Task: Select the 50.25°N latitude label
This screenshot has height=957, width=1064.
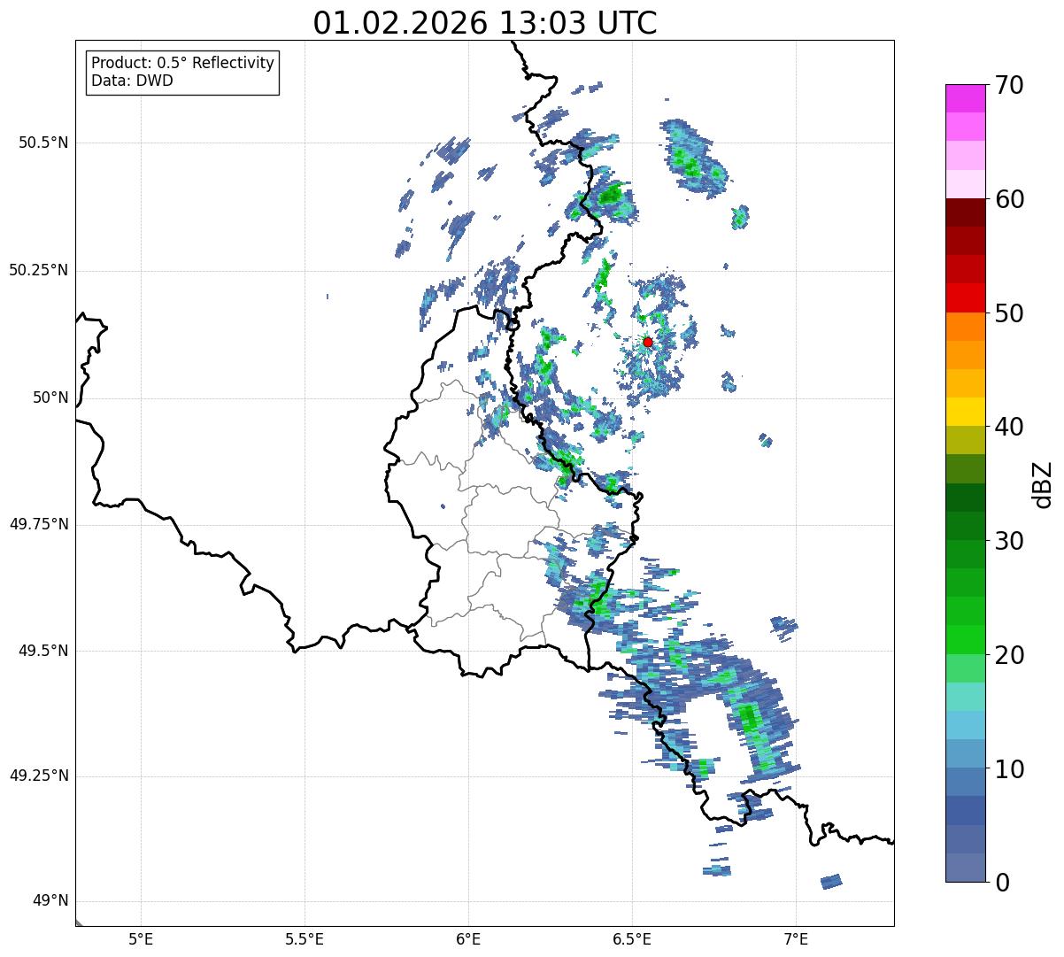Action: [x=38, y=270]
